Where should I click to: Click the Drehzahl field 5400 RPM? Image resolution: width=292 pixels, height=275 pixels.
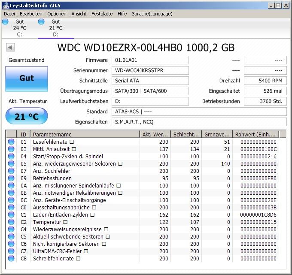click(265, 81)
